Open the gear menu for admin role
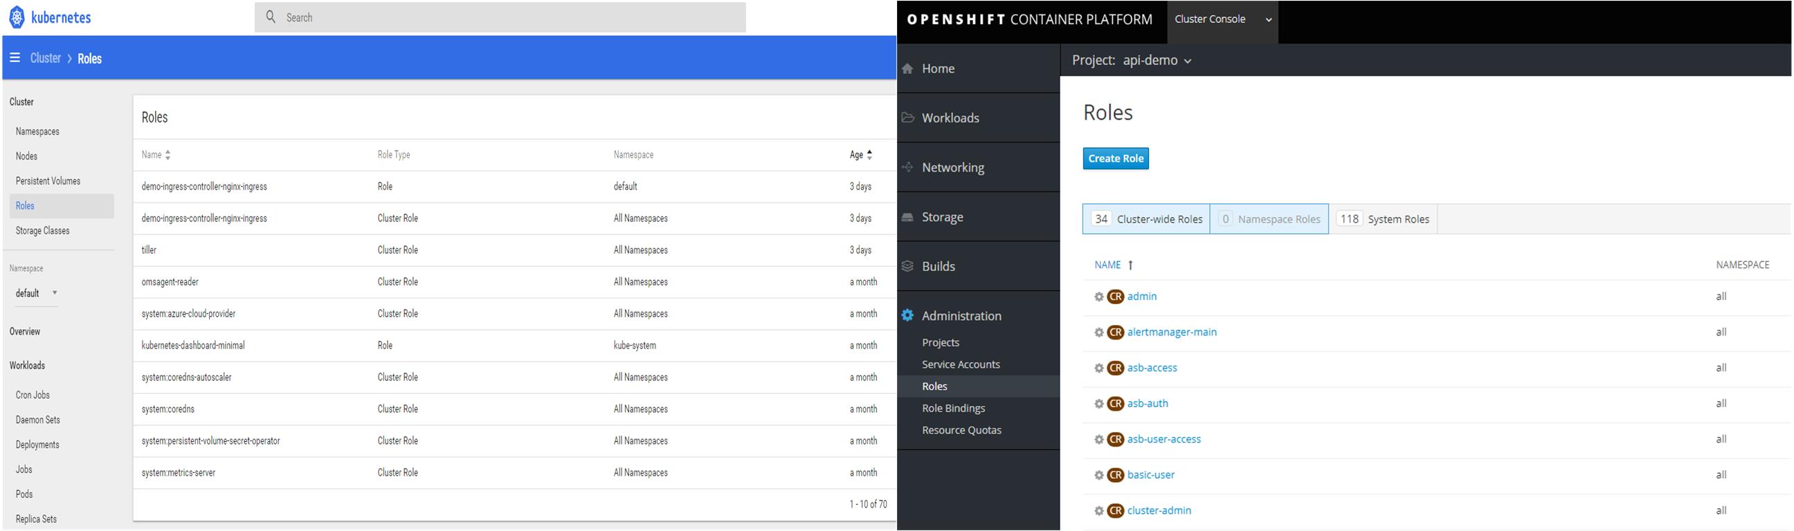The height and width of the screenshot is (531, 1794). pos(1099,297)
